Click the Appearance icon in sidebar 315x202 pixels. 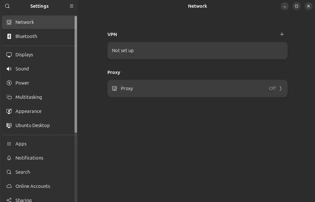click(x=9, y=111)
